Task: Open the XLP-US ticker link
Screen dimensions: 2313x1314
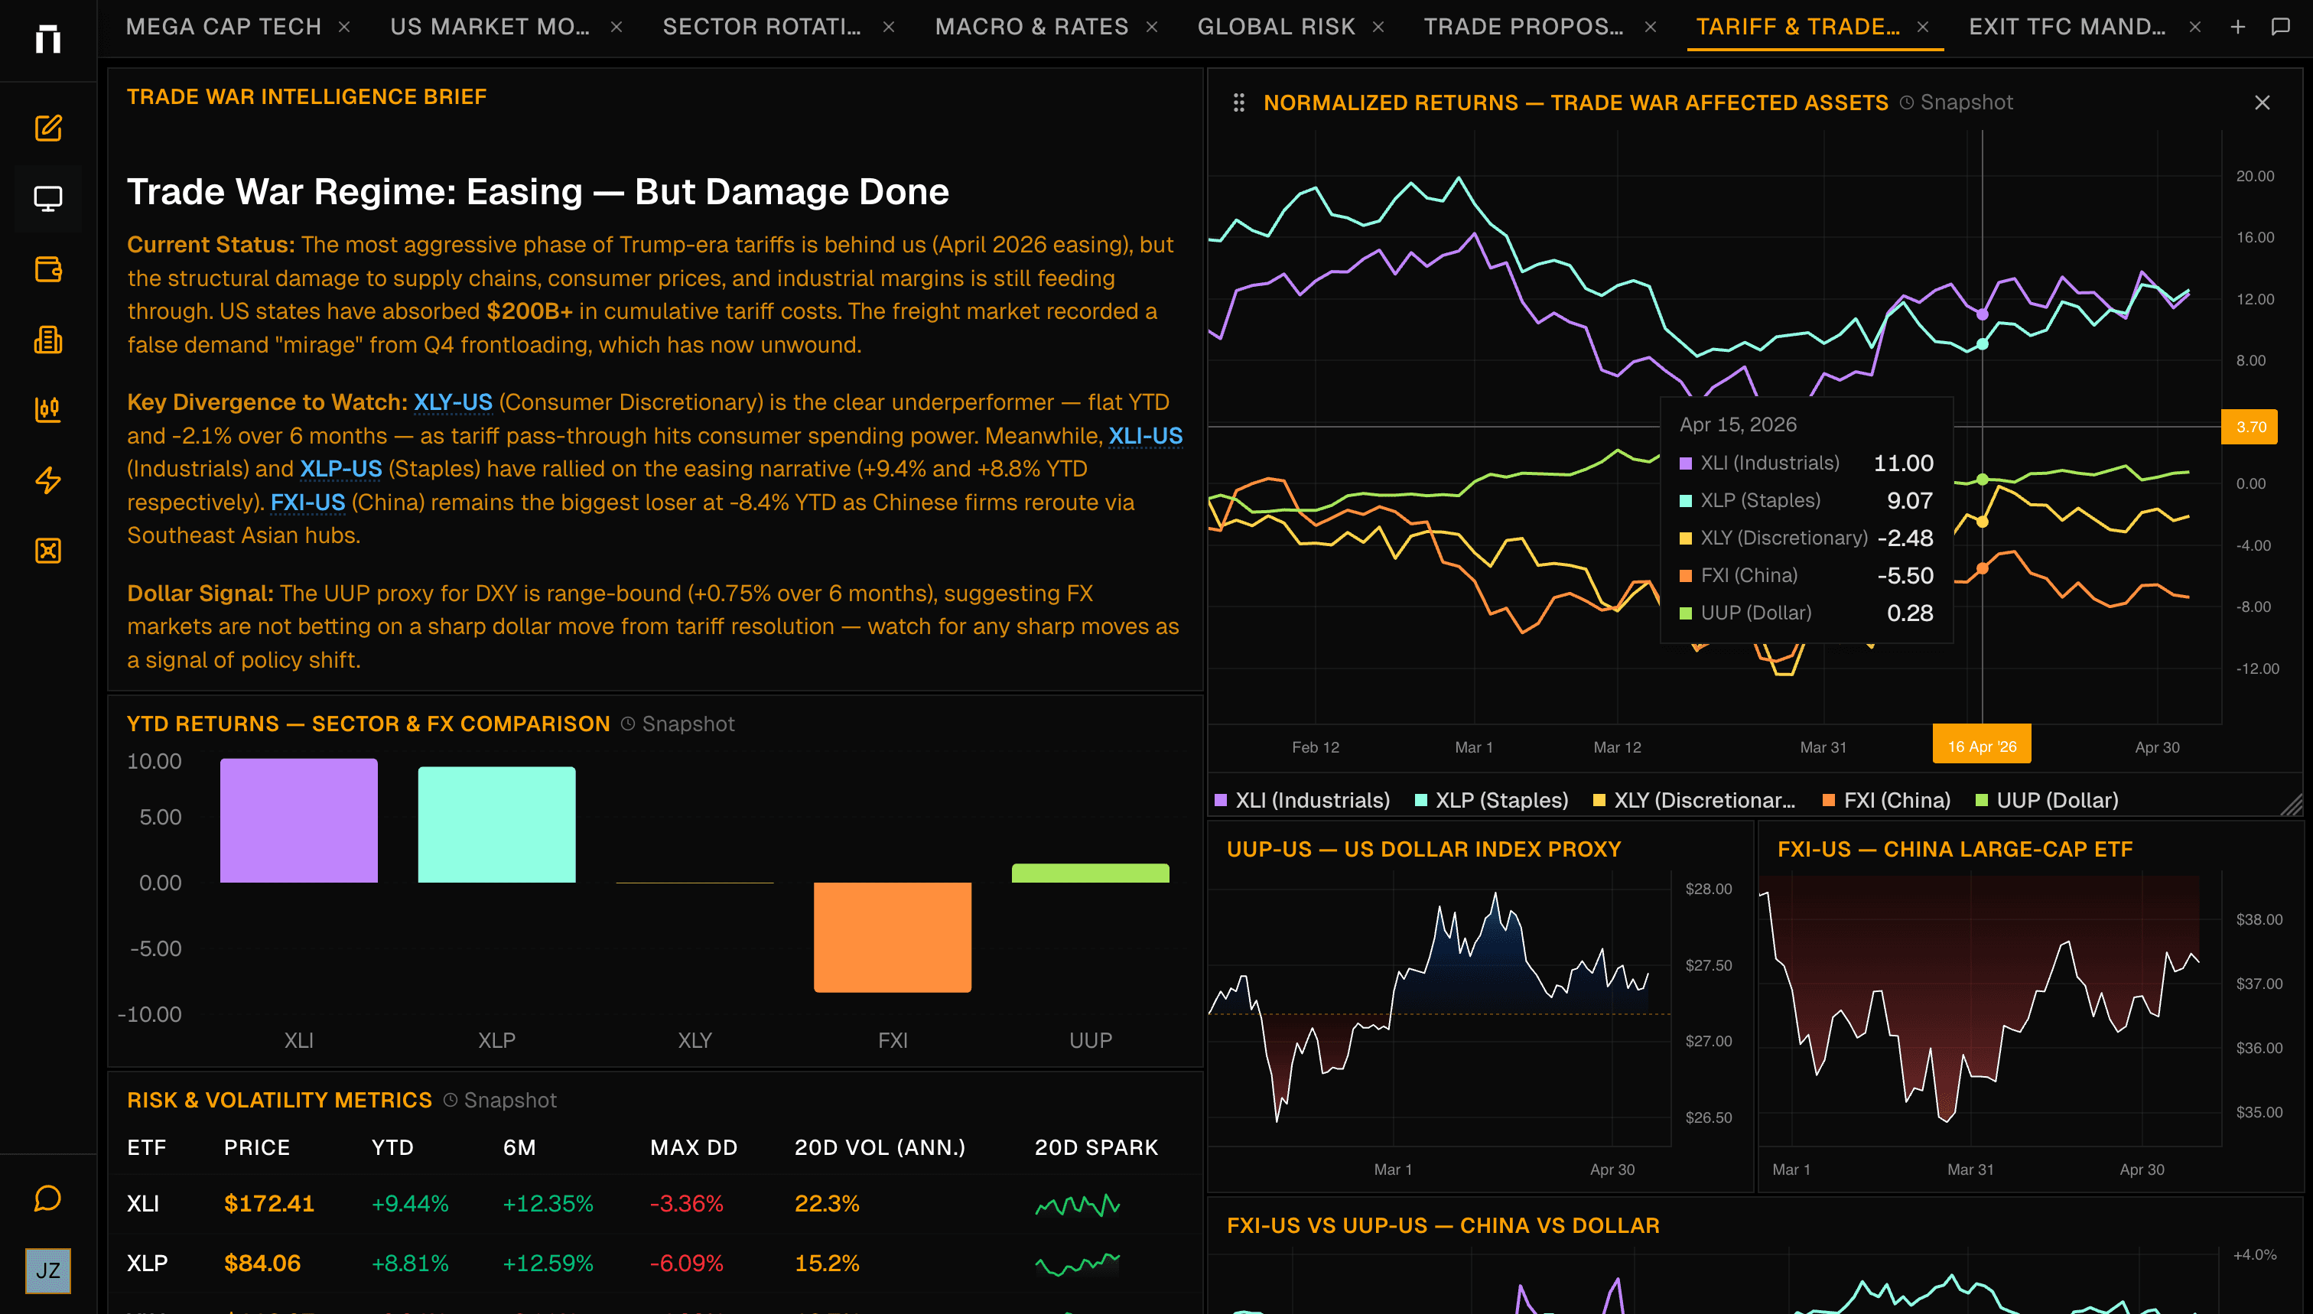Action: pyautogui.click(x=341, y=470)
